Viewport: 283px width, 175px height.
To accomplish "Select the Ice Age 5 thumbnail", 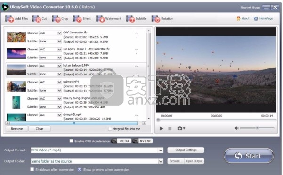I will pos(16,53).
